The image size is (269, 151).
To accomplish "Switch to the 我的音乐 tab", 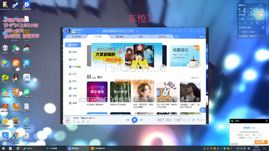I will pos(77,36).
